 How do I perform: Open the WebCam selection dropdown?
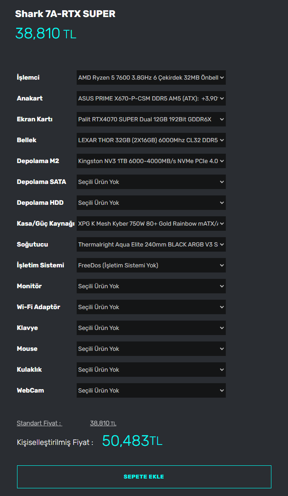(x=151, y=390)
